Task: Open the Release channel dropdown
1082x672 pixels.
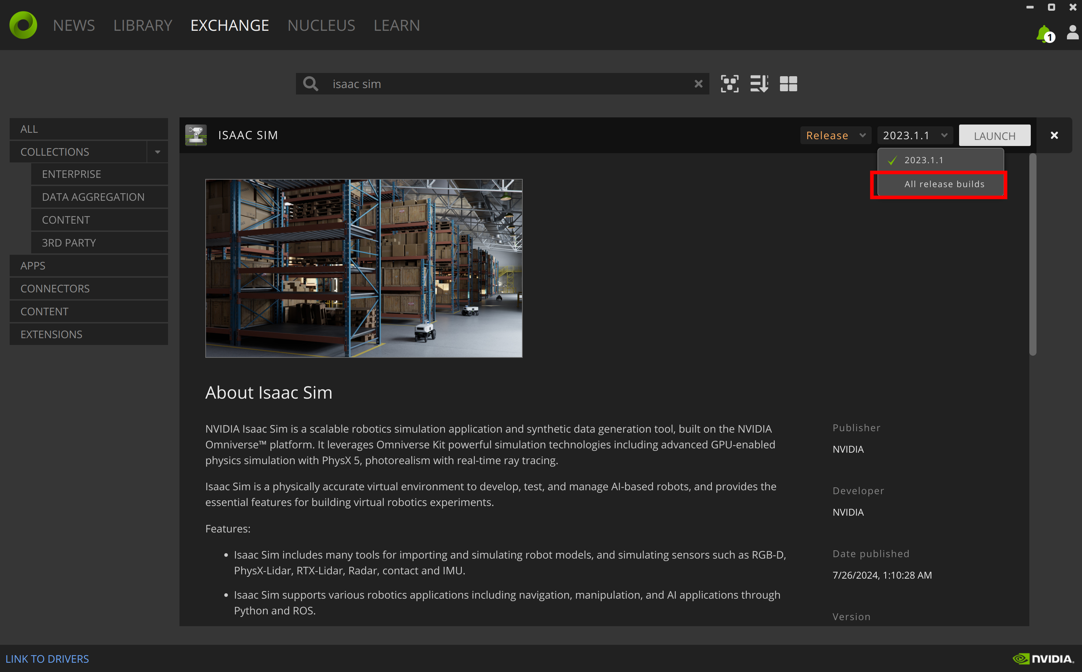Action: point(835,135)
